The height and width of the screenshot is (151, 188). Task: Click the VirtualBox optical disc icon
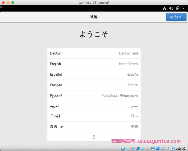pos(128,149)
